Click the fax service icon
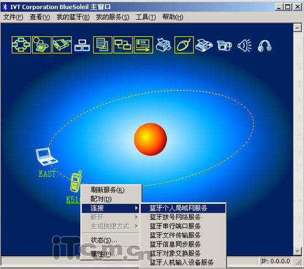 tap(204, 45)
